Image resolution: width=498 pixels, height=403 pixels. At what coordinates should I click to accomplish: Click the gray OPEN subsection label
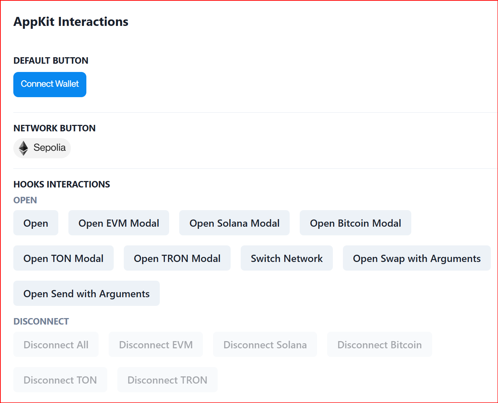(x=25, y=200)
